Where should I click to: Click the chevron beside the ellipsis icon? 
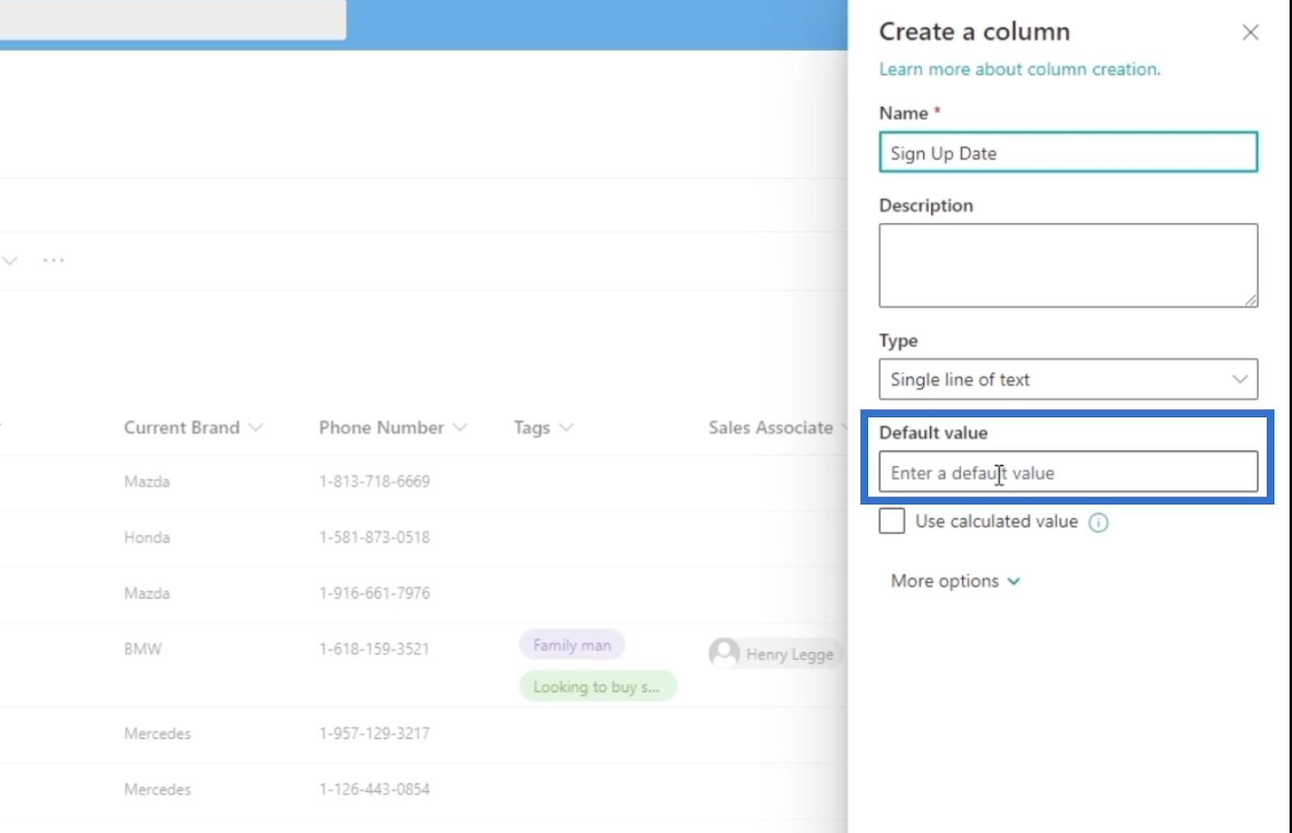point(10,261)
